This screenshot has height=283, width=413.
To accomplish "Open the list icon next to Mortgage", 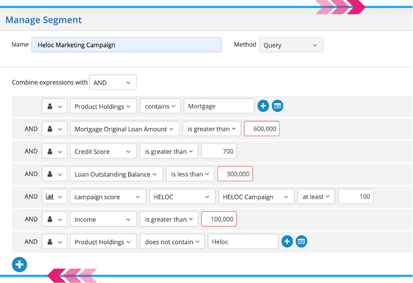I will pyautogui.click(x=277, y=106).
